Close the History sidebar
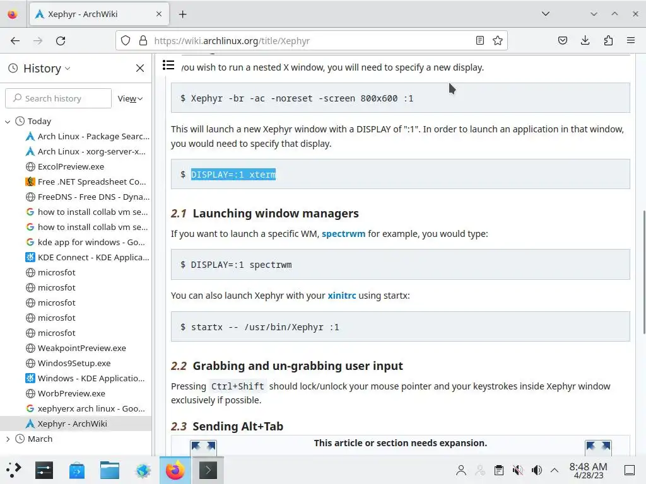 pyautogui.click(x=140, y=68)
